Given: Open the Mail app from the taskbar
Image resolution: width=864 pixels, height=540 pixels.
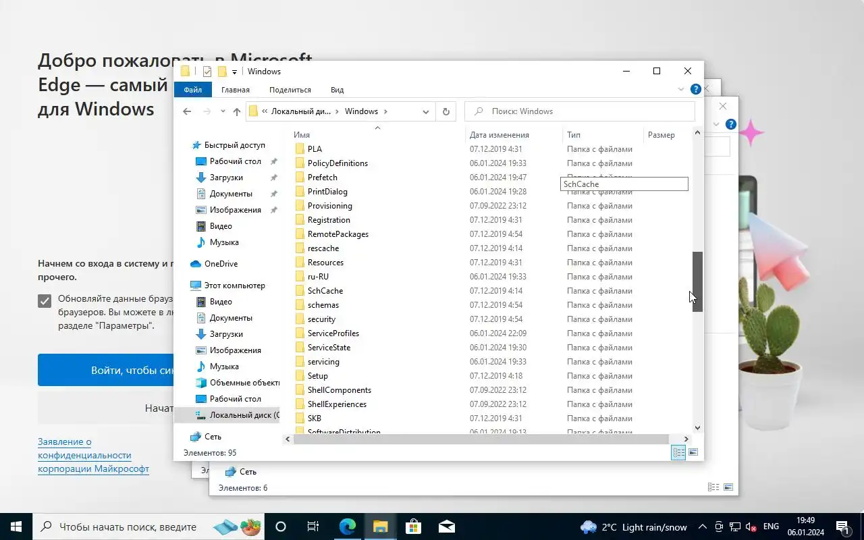Looking at the screenshot, I should click(446, 526).
